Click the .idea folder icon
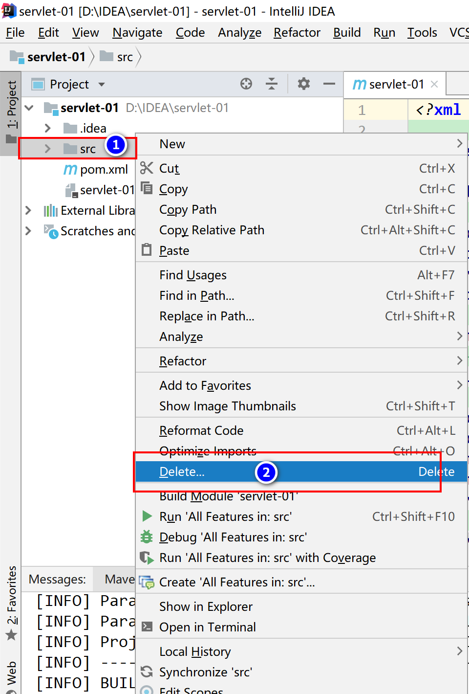469x694 pixels. [70, 128]
